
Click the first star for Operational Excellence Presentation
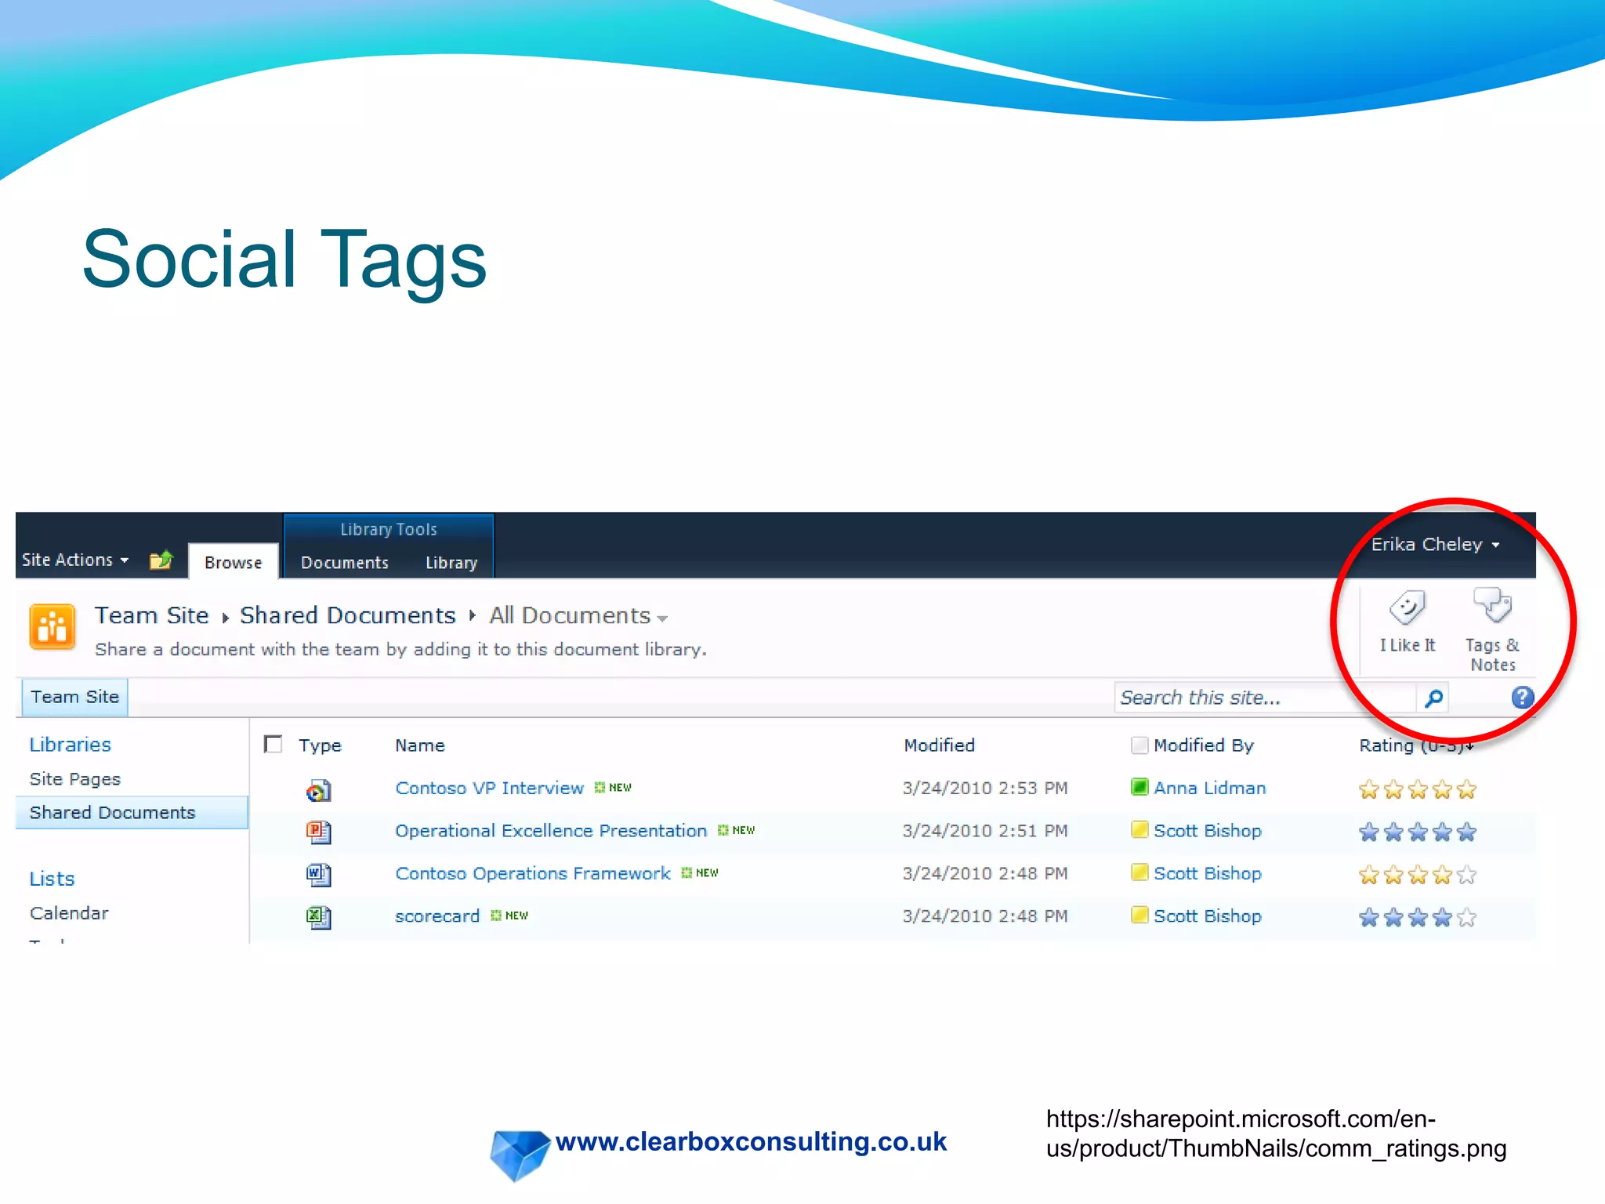pos(1369,832)
